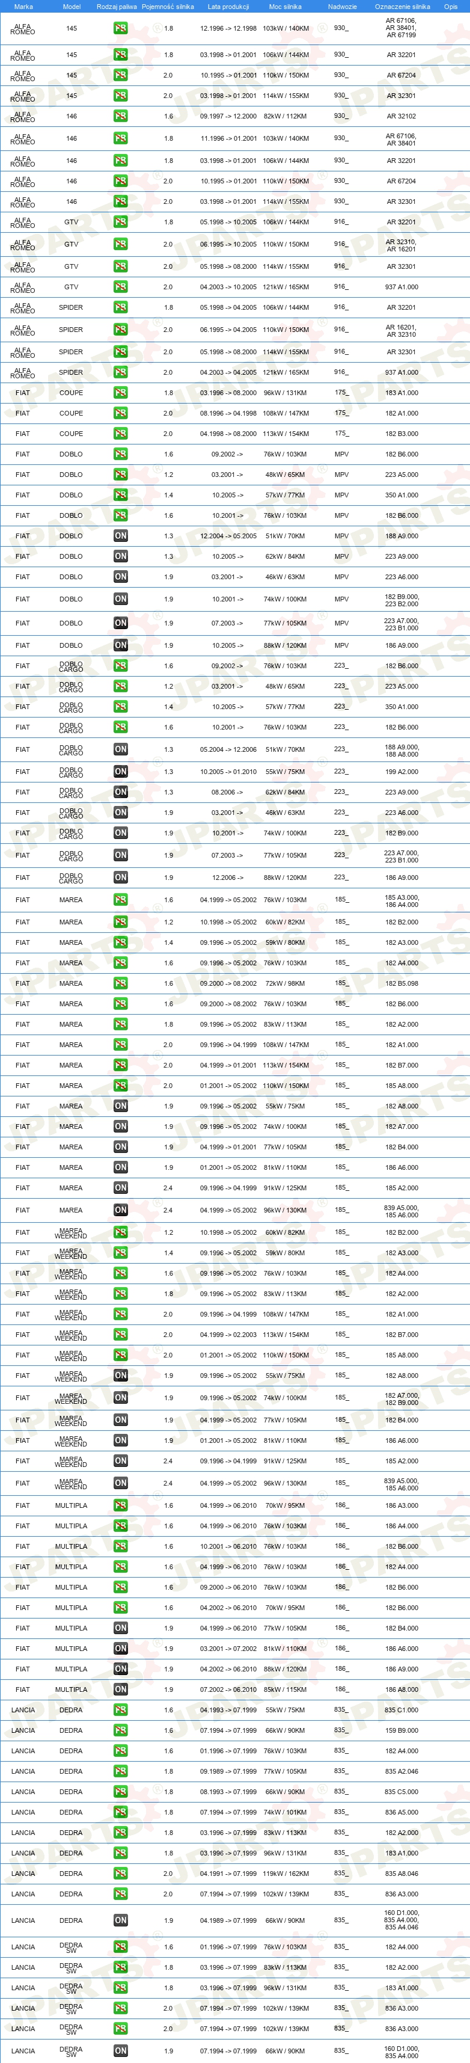Click the Pojemność silnika column header
The image size is (470, 2063).
168,7
